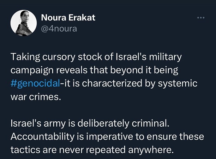Click the @4noura handle
This screenshot has height=159, width=216.
59,28
